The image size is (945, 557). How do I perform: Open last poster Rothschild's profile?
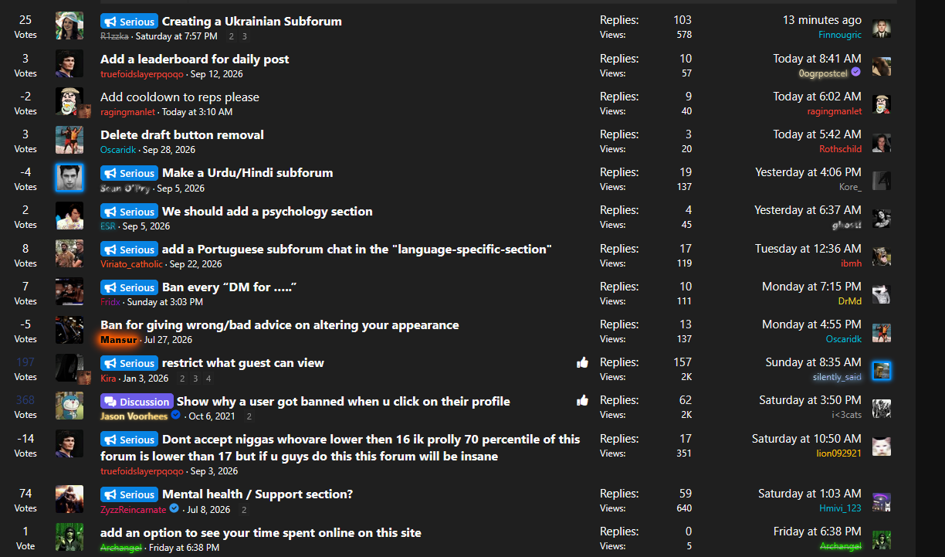tap(840, 149)
